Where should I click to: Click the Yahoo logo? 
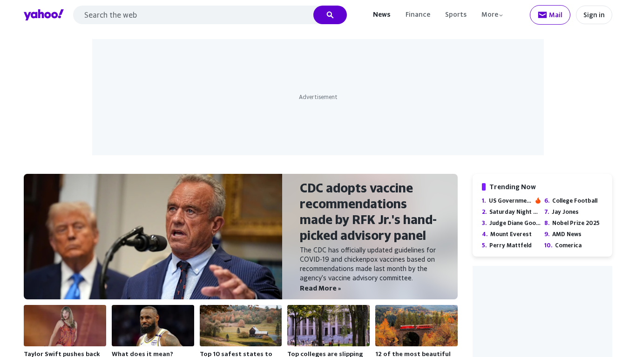pyautogui.click(x=44, y=15)
